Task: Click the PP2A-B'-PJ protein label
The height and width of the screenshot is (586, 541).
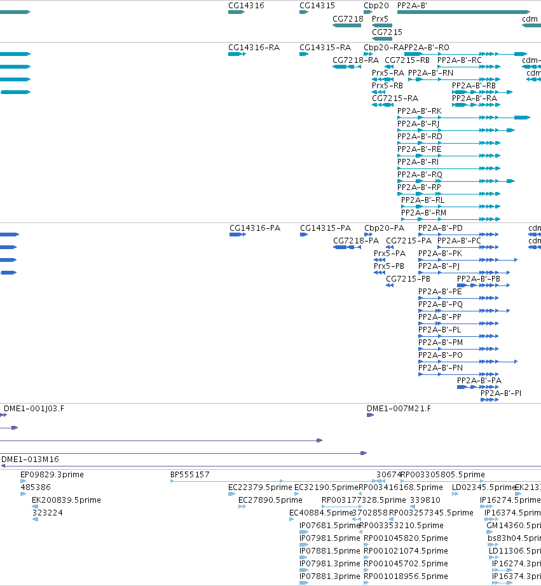Action: (x=439, y=266)
